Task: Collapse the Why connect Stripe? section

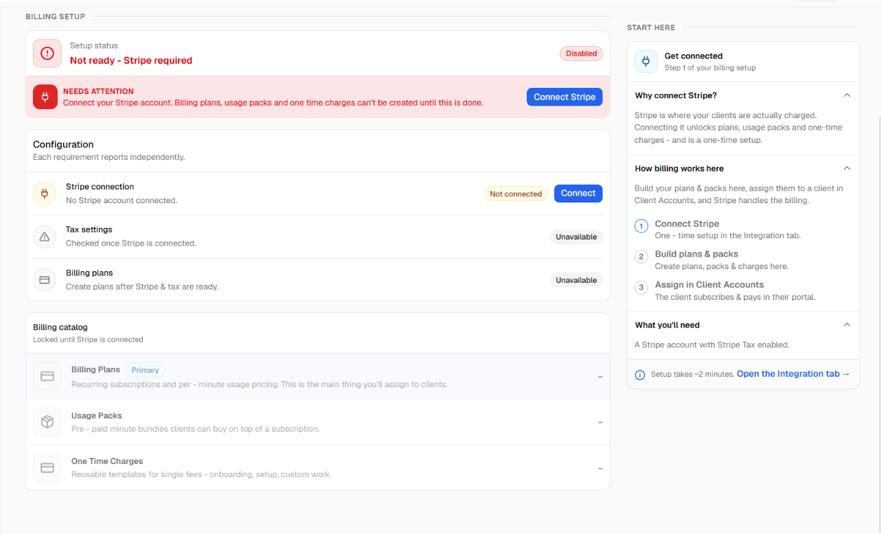Action: 847,95
